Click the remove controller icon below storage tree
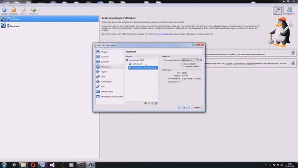 coord(149,103)
